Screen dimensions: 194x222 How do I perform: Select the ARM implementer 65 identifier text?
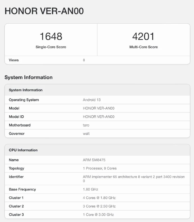coord(134,179)
